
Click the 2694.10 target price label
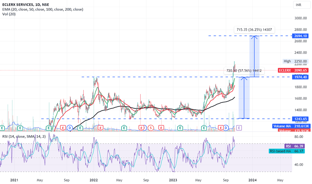coord(301,36)
